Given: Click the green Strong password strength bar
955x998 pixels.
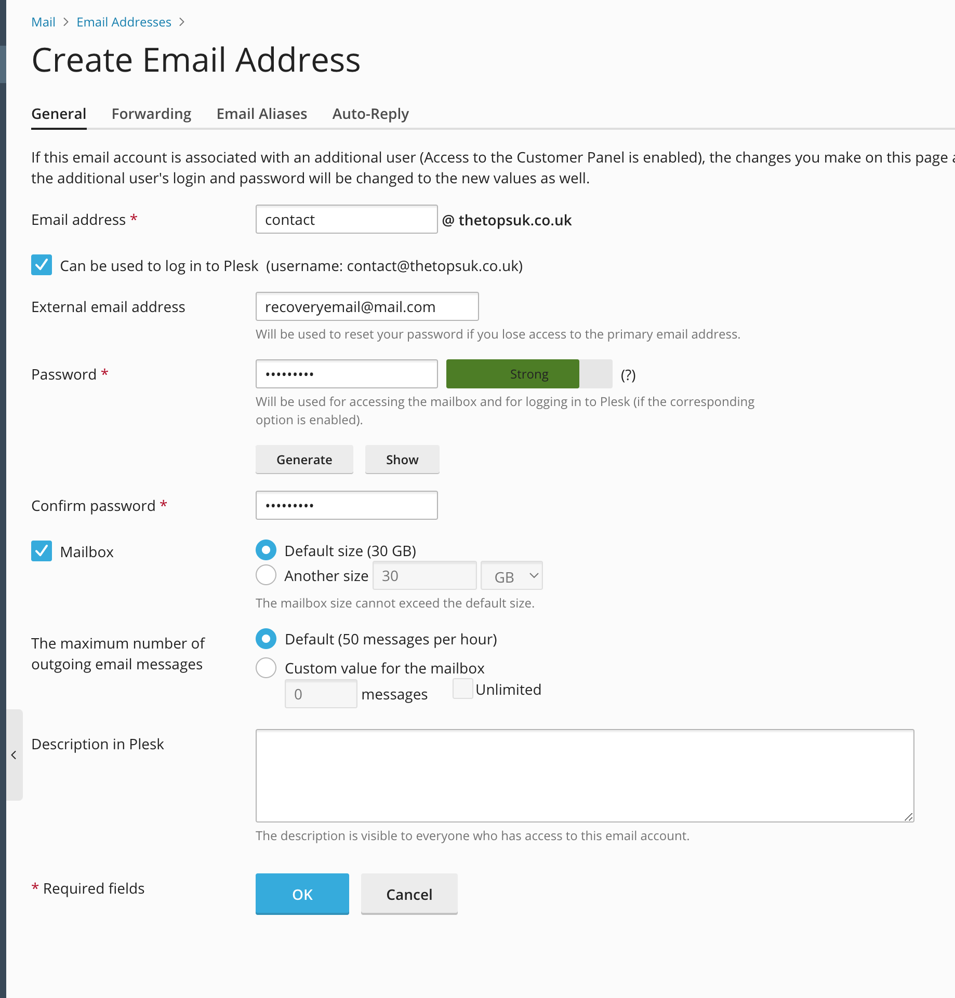Looking at the screenshot, I should pos(512,374).
